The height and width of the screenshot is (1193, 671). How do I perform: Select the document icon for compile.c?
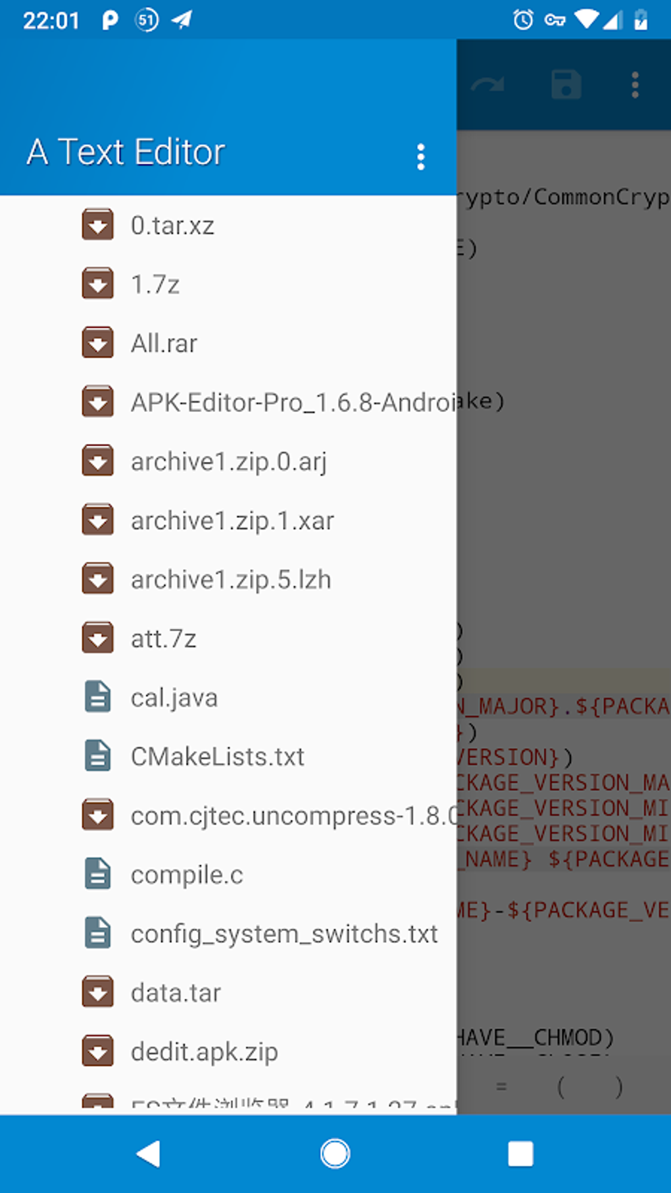point(97,874)
